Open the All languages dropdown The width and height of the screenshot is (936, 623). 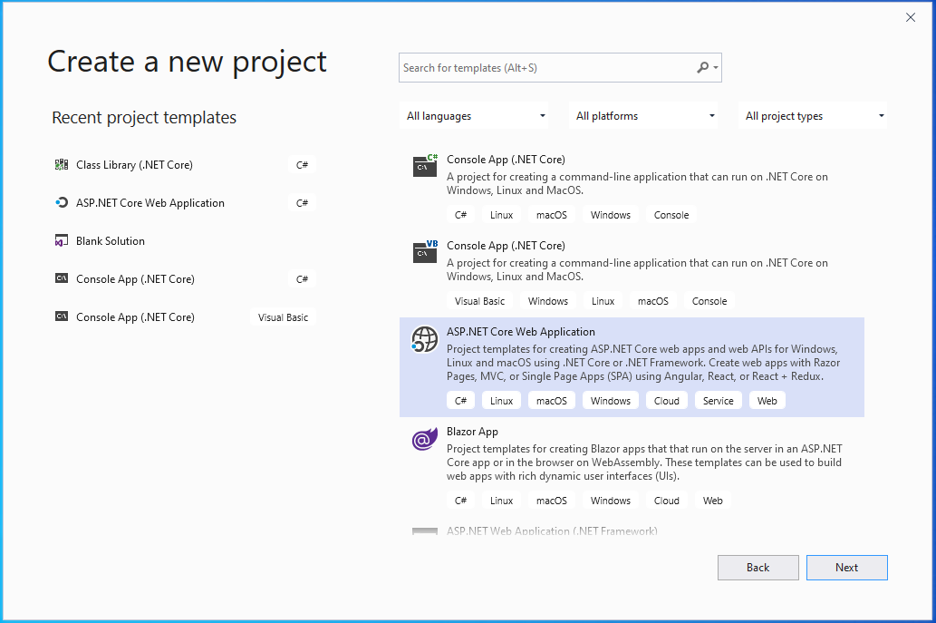coord(476,116)
